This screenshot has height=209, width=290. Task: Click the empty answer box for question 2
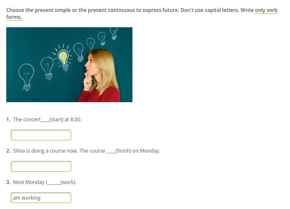coord(41,166)
